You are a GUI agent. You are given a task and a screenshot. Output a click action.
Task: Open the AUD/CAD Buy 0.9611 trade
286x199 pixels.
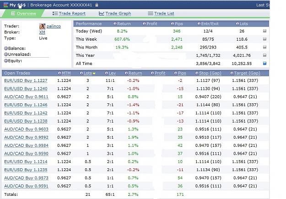[x=26, y=97]
